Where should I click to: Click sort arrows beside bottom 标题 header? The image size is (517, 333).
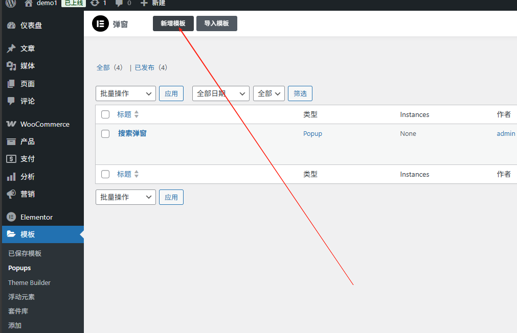(x=137, y=174)
